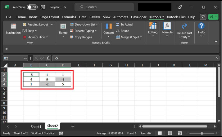This screenshot has height=137, width=222.
Task: Click Workbook Statistics in status bar
Action: click(x=43, y=133)
